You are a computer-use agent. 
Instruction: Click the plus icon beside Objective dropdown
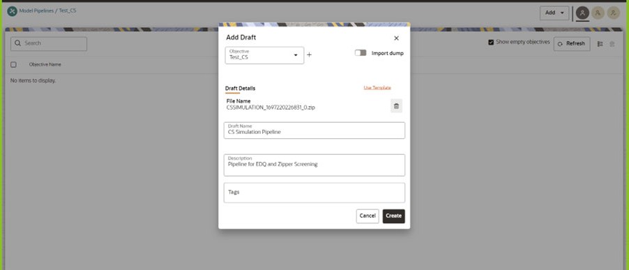(x=310, y=55)
